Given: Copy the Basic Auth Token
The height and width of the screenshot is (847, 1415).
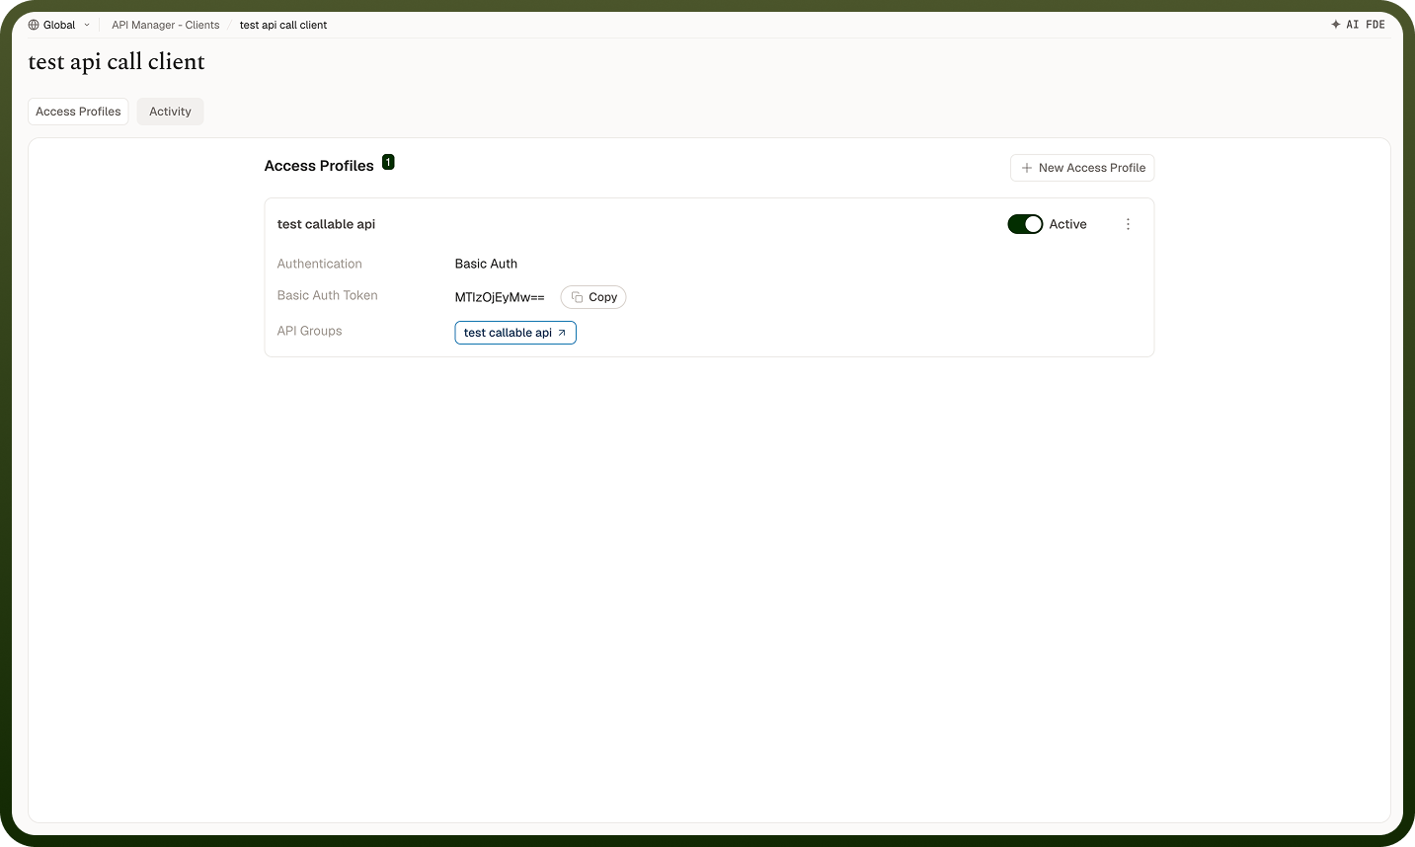Looking at the screenshot, I should pos(593,297).
